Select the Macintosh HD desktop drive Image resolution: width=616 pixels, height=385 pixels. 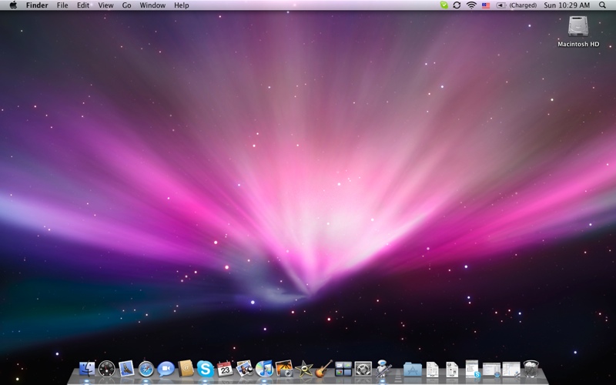[578, 28]
